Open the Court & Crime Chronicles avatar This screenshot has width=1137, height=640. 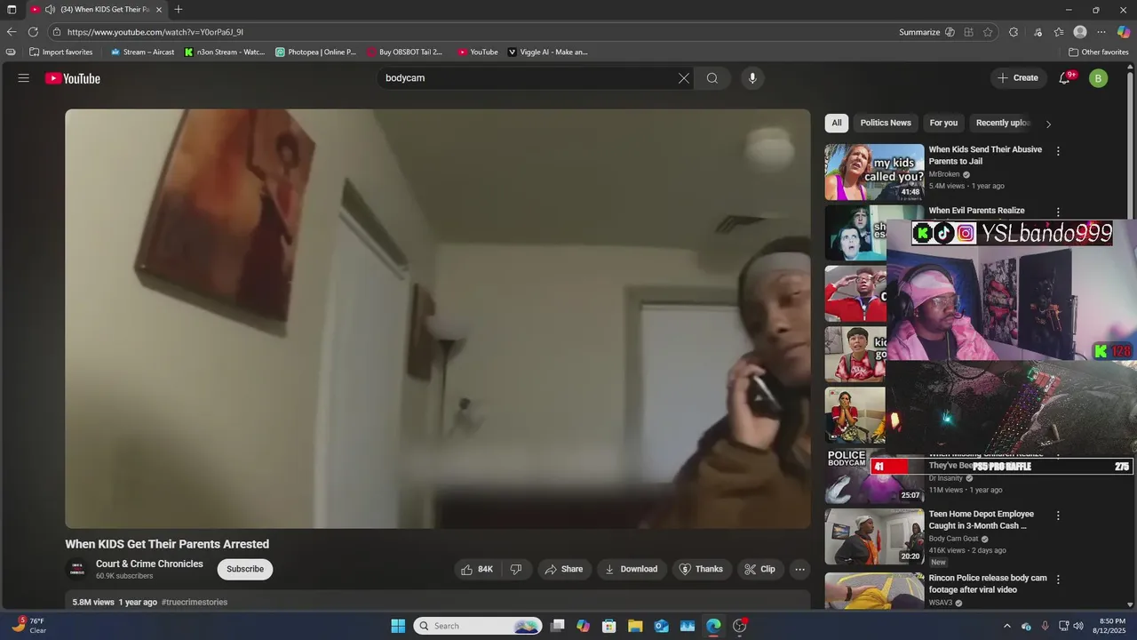click(77, 569)
